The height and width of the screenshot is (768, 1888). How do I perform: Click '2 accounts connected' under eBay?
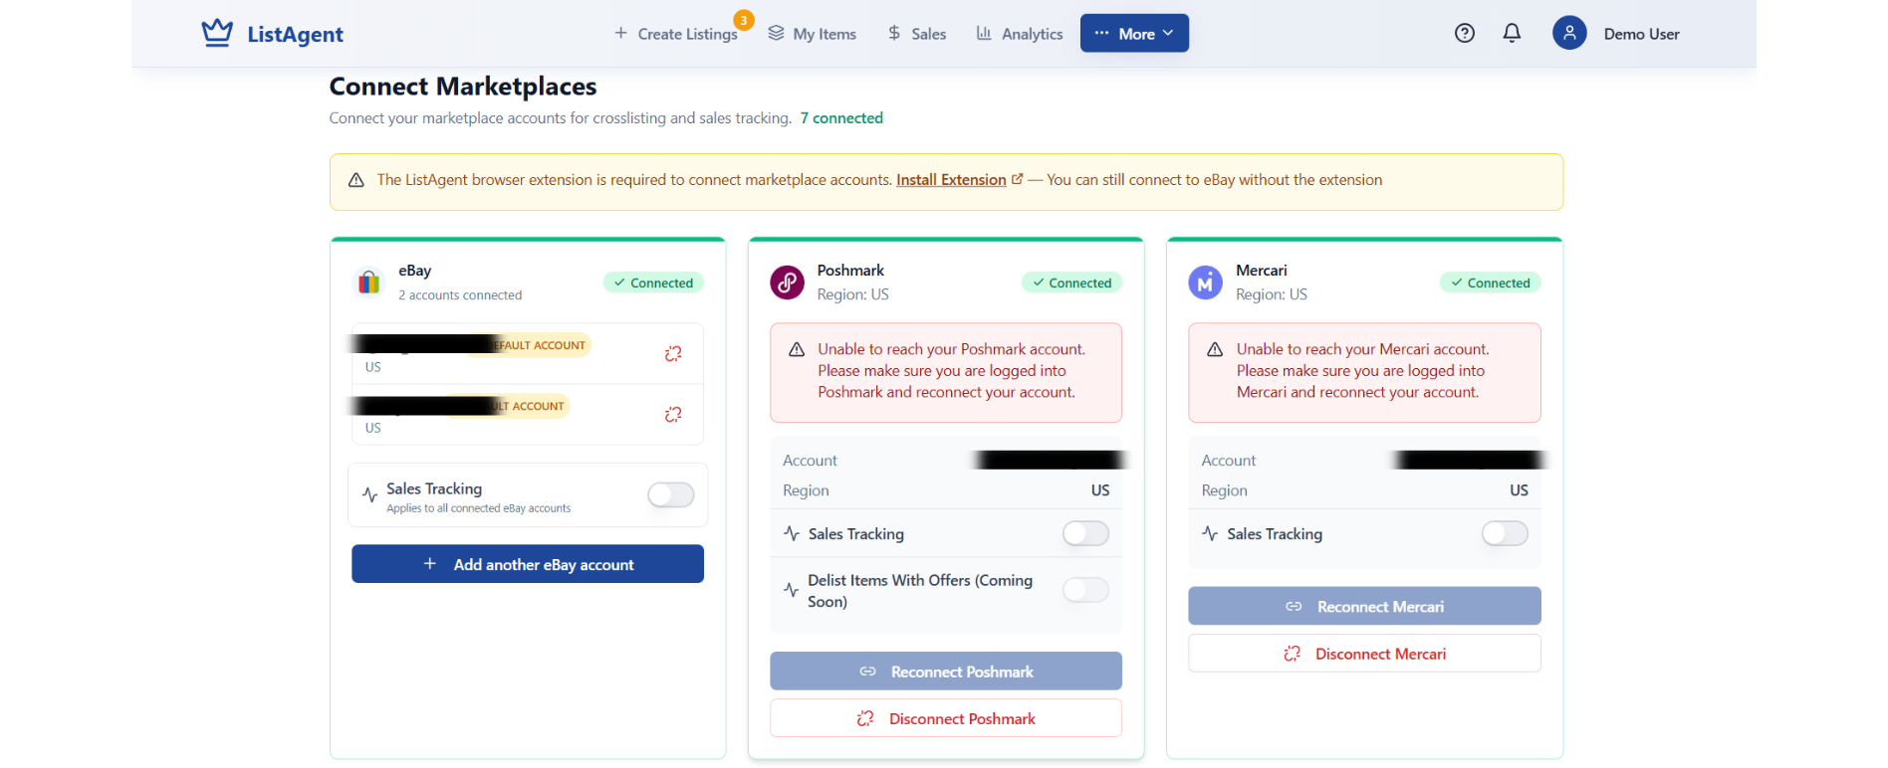coord(460,295)
